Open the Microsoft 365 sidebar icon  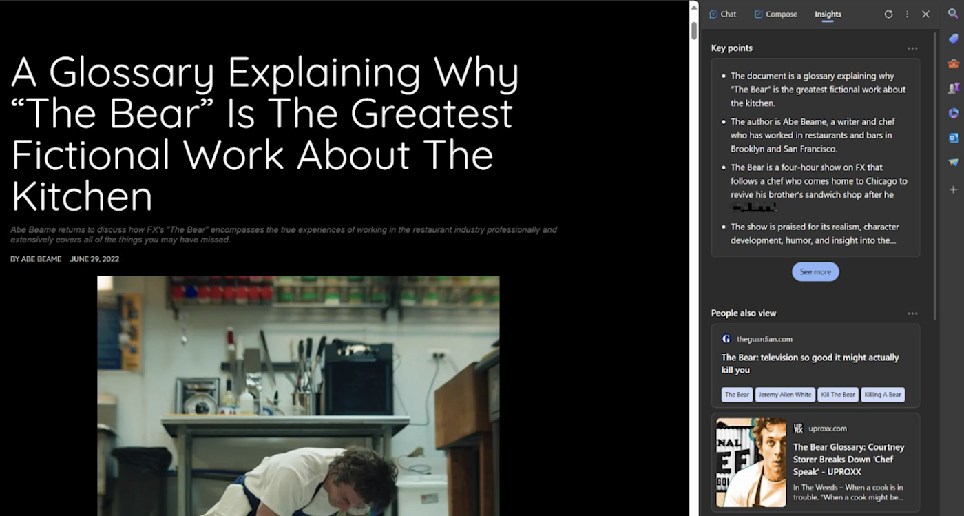pos(953,113)
